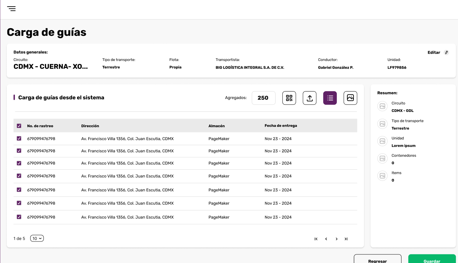Go to the previous page arrow
The width and height of the screenshot is (458, 263).
point(326,239)
